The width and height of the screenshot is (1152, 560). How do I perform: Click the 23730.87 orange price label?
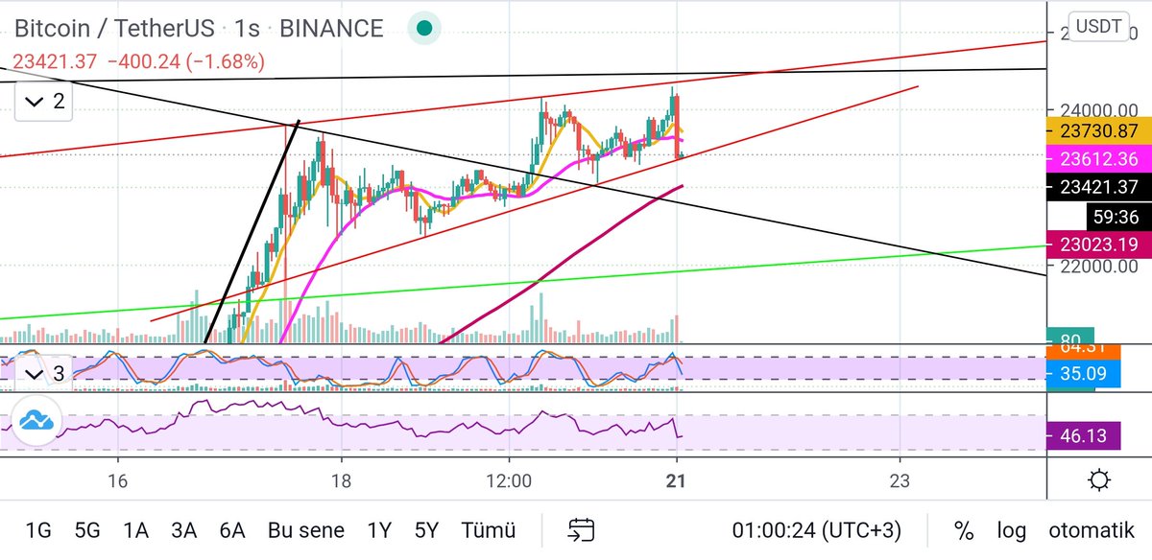tap(1097, 131)
